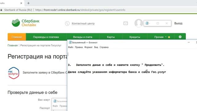Open settings via the gear icon
This screenshot has width=197, height=111.
[x=180, y=37]
